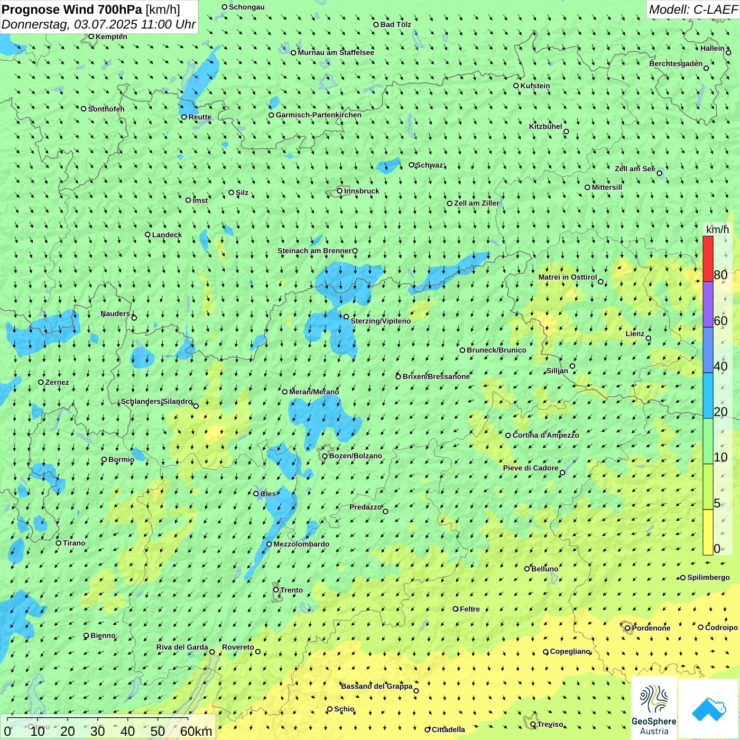Click the 'Schlanders/Silandro' label
740x740 pixels.
point(156,401)
